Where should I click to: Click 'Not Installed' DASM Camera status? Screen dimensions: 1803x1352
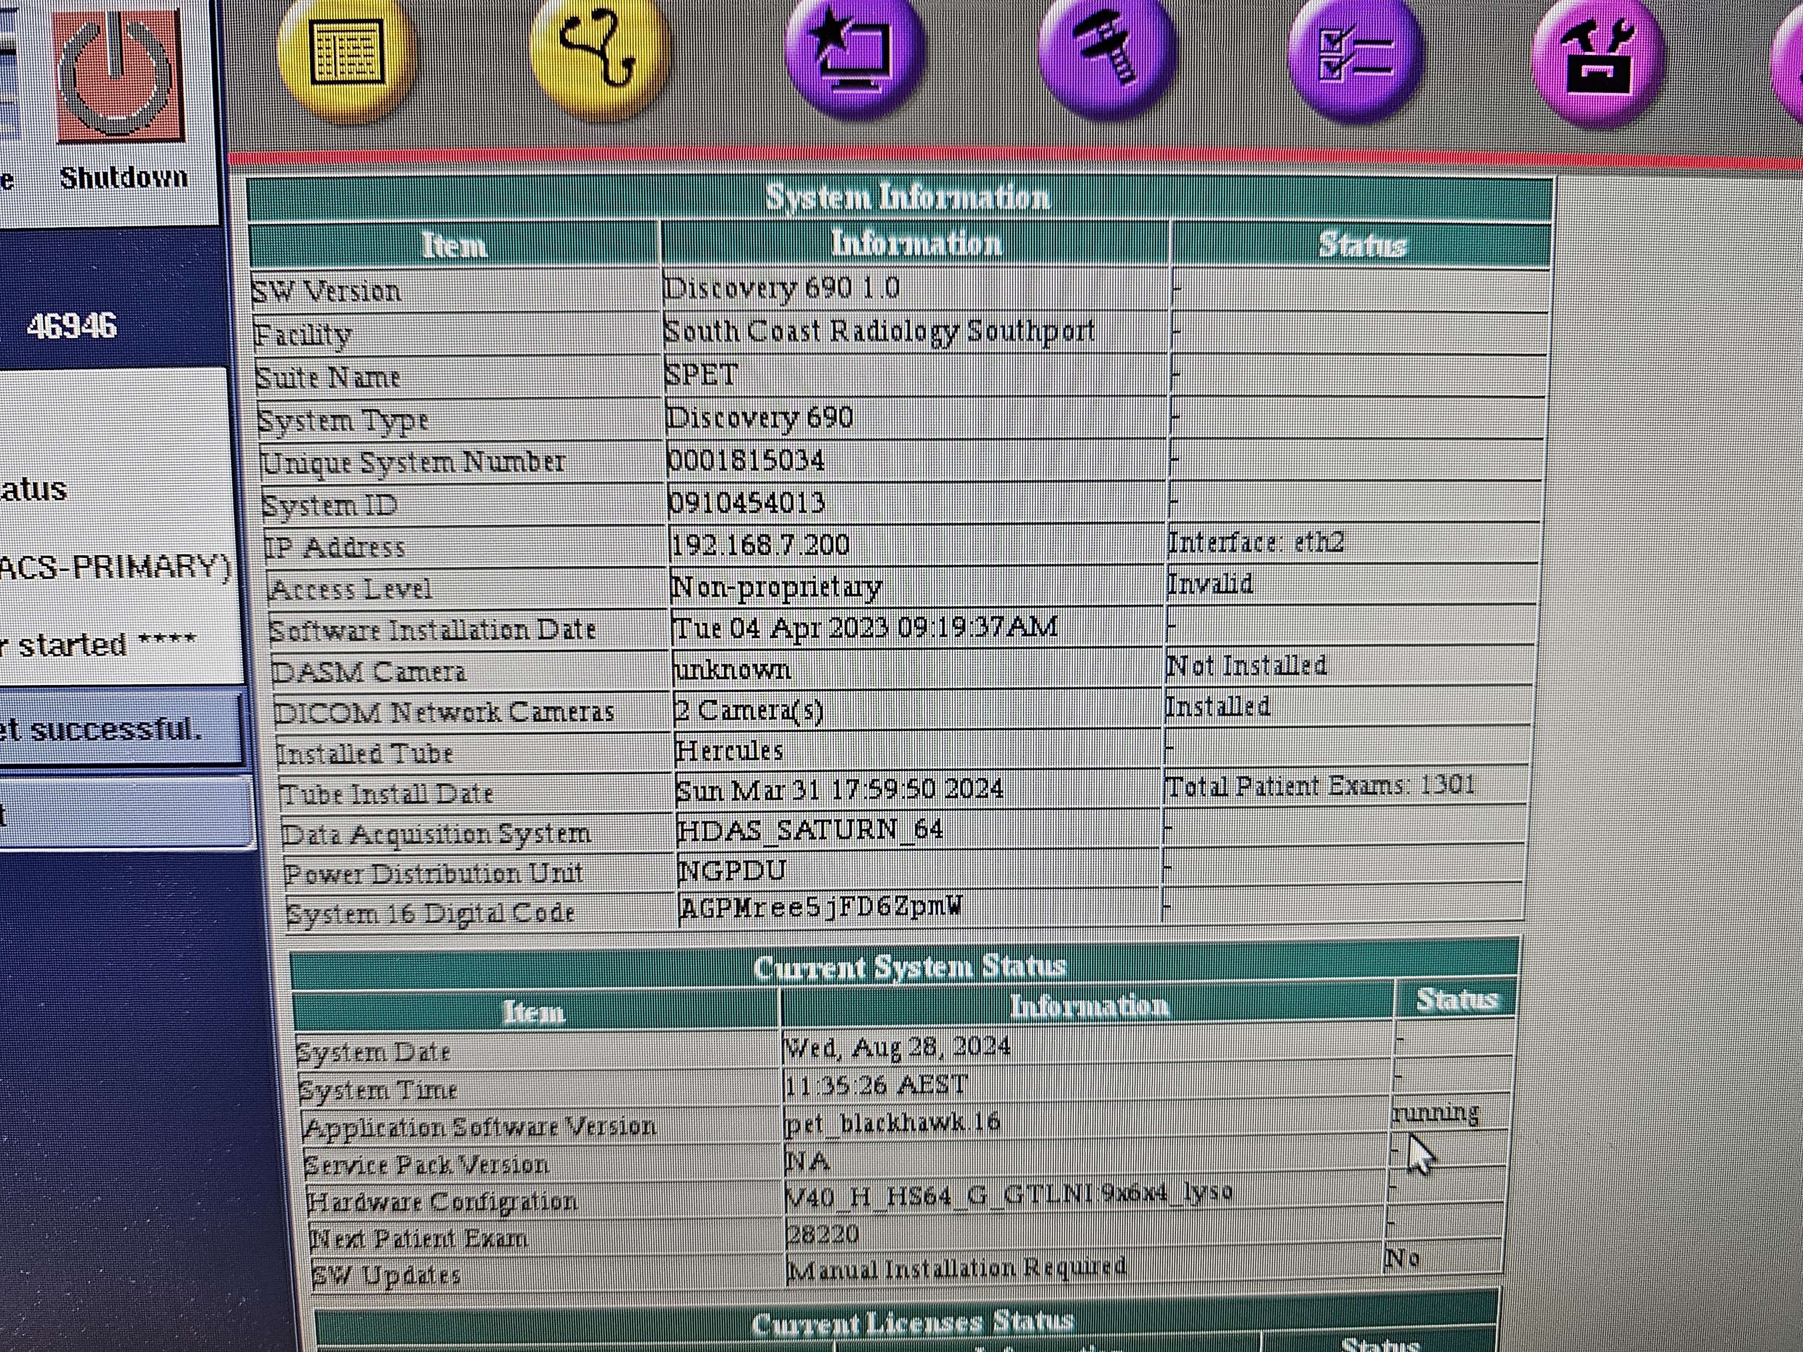1246,666
